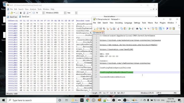Expand the Open dropdown arrow in HxD

click(14, 13)
